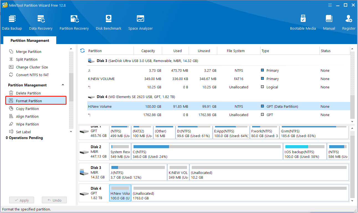Image resolution: width=358 pixels, height=213 pixels.
Task: Open the Bootable Media creator
Action: 303,22
